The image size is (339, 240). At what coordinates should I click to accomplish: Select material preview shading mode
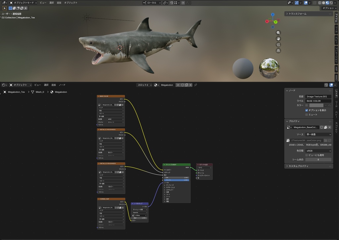tap(327, 3)
